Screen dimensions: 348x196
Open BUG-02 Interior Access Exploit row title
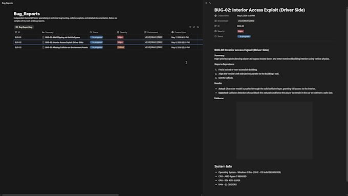click(x=64, y=42)
